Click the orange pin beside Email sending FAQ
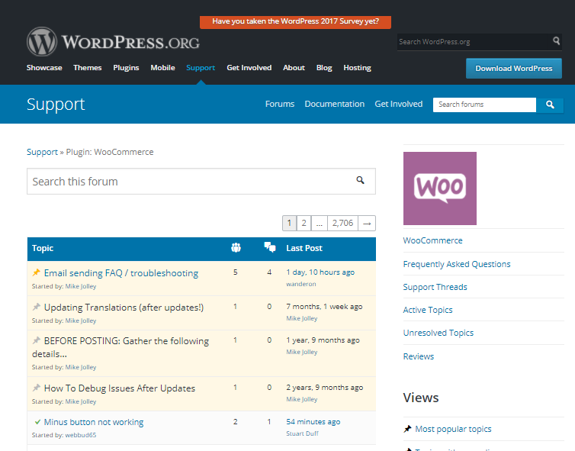The width and height of the screenshot is (575, 451). (x=37, y=272)
